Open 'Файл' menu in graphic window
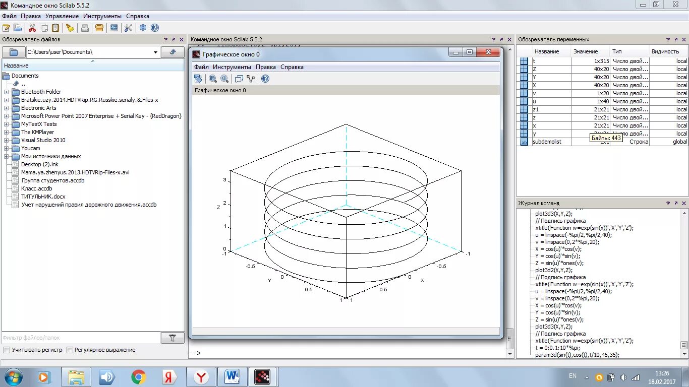This screenshot has height=387, width=689. (201, 67)
